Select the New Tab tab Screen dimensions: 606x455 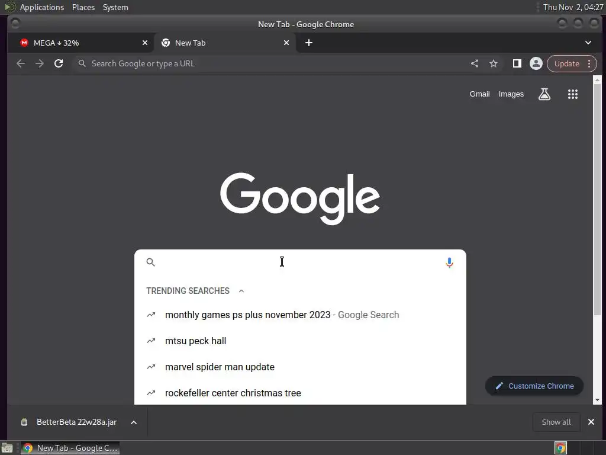(x=225, y=43)
